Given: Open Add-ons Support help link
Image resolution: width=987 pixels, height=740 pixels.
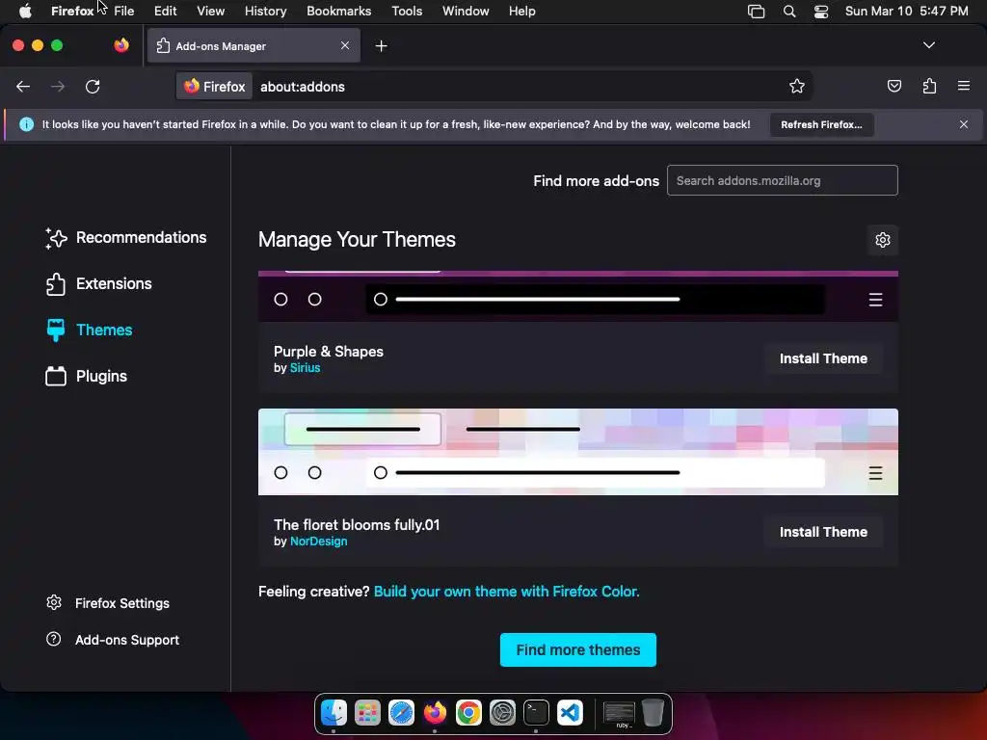Looking at the screenshot, I should 113,640.
